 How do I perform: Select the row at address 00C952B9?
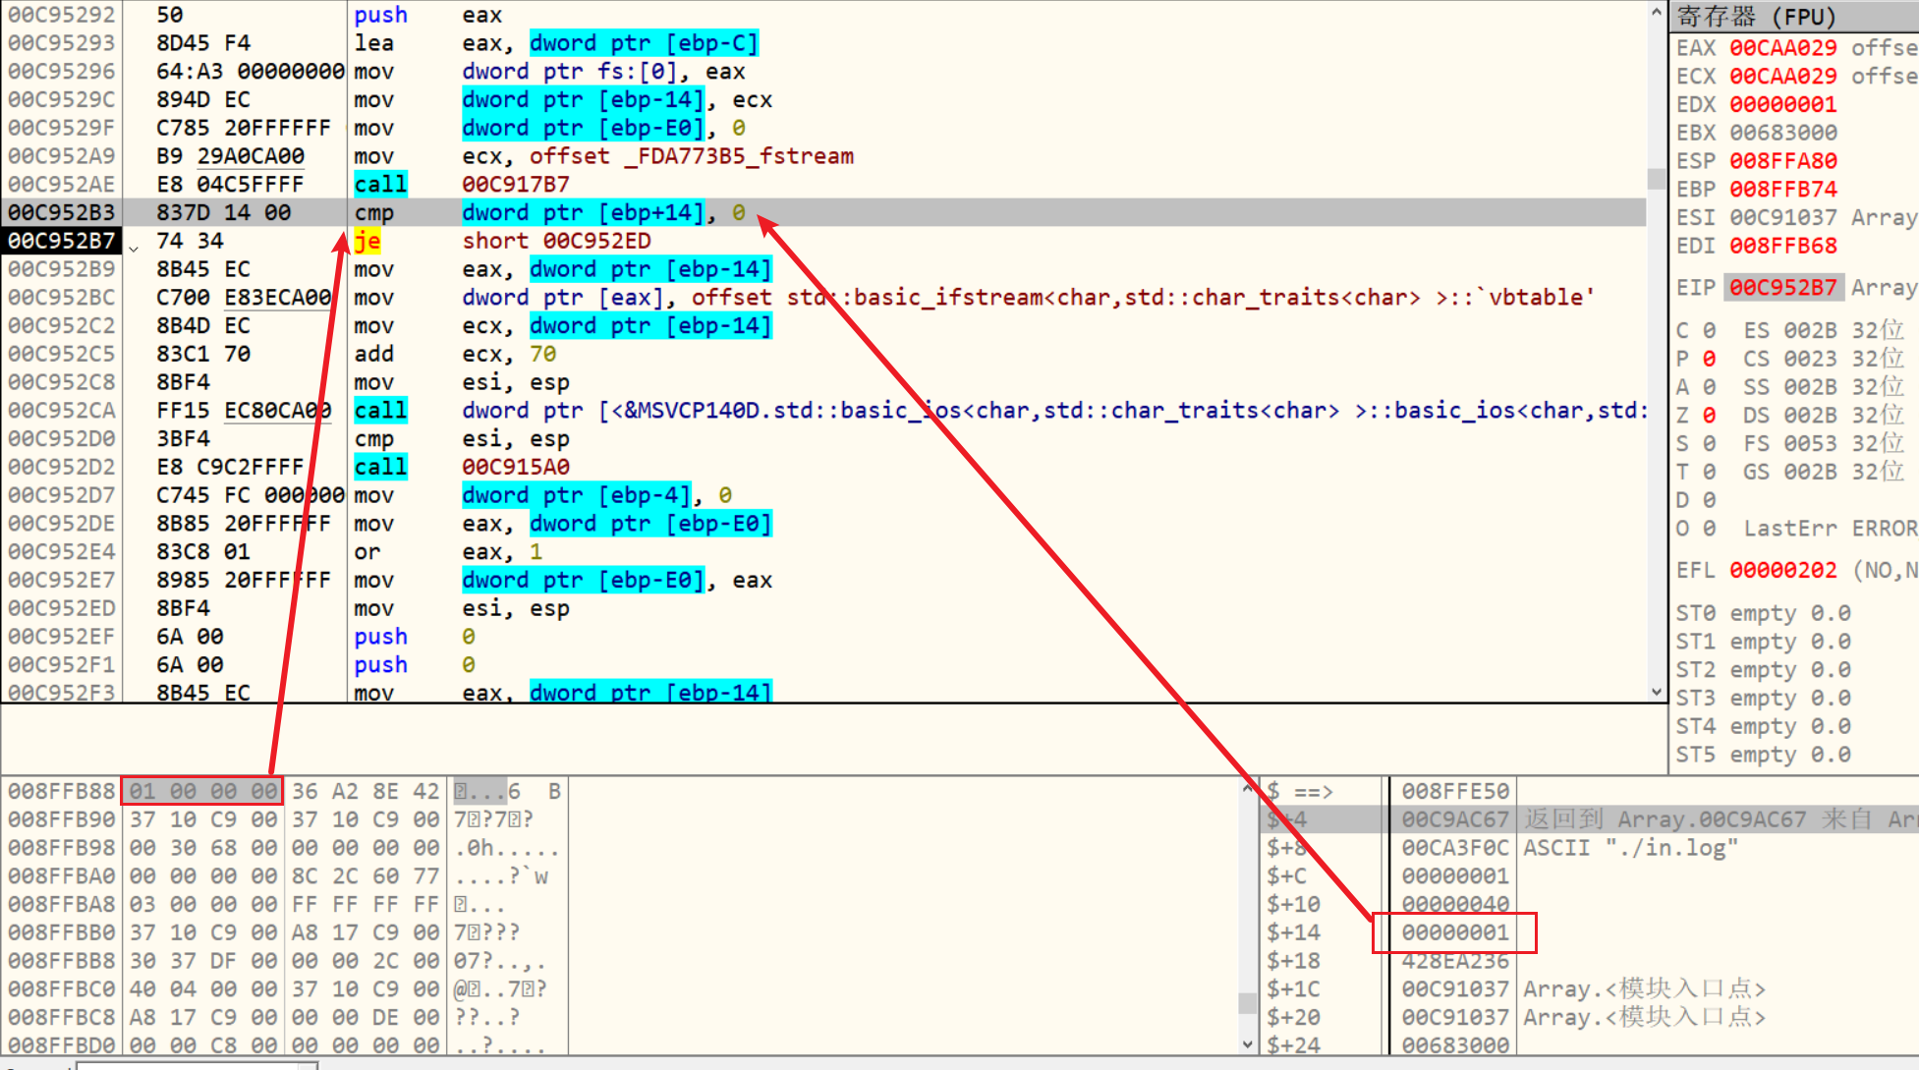[x=823, y=270]
